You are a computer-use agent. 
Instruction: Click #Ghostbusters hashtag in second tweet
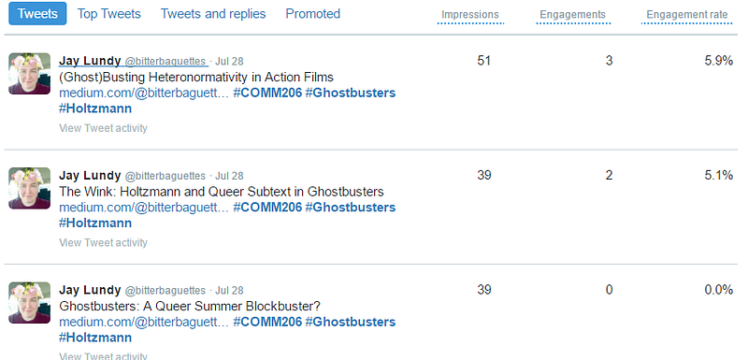click(351, 208)
